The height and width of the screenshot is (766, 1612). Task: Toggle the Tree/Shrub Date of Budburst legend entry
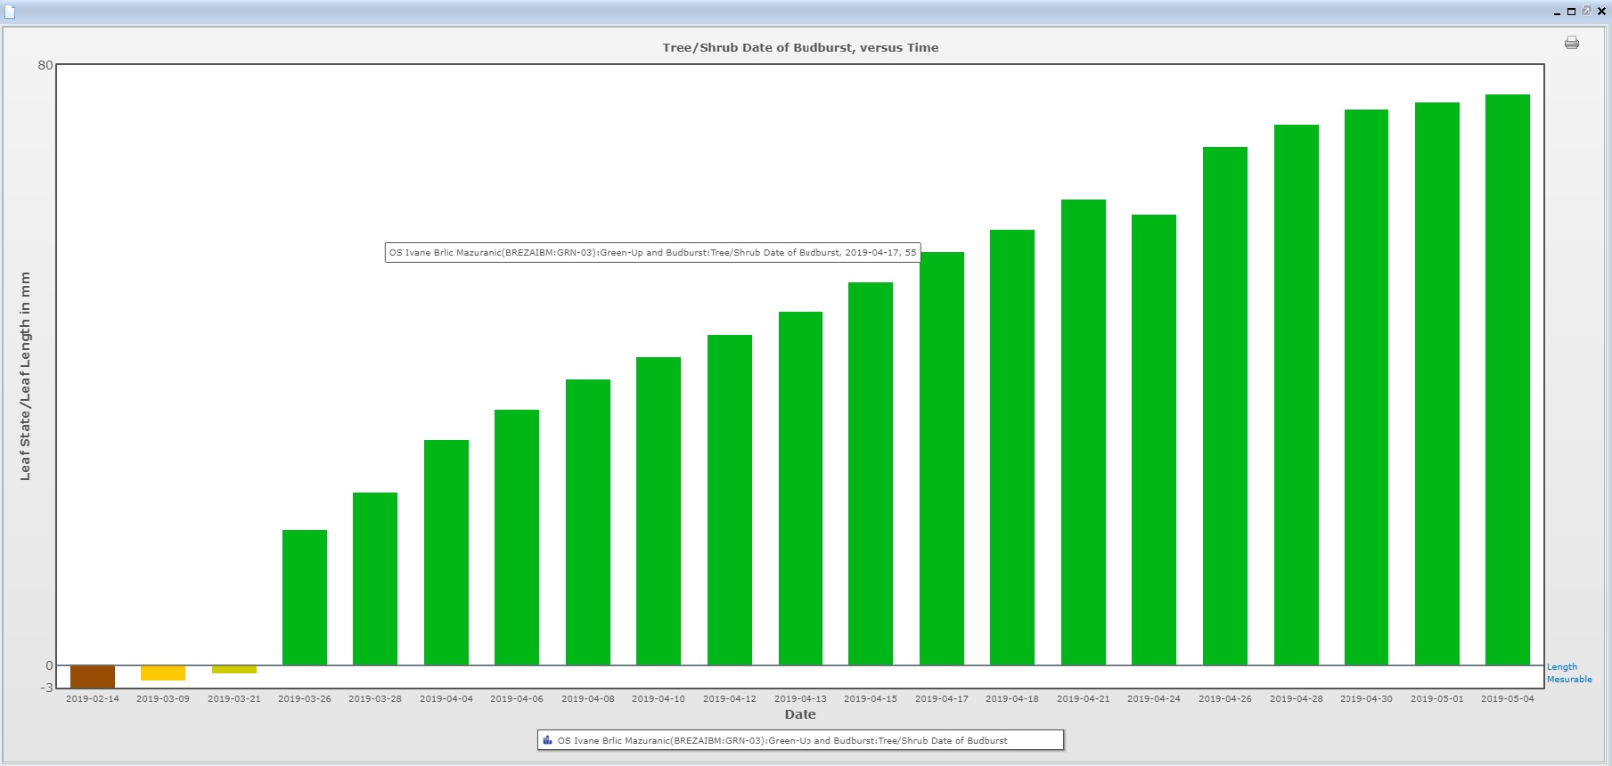[x=781, y=740]
